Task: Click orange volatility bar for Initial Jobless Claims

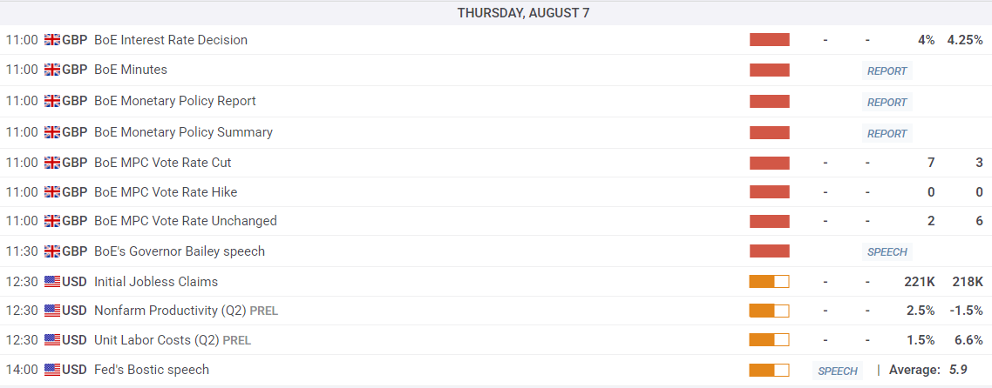Action: tap(769, 282)
